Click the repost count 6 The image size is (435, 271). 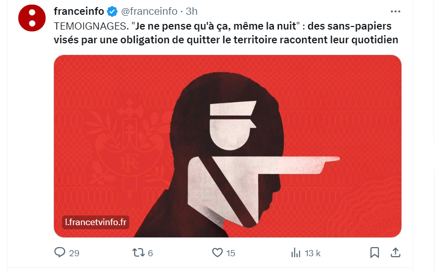(151, 253)
